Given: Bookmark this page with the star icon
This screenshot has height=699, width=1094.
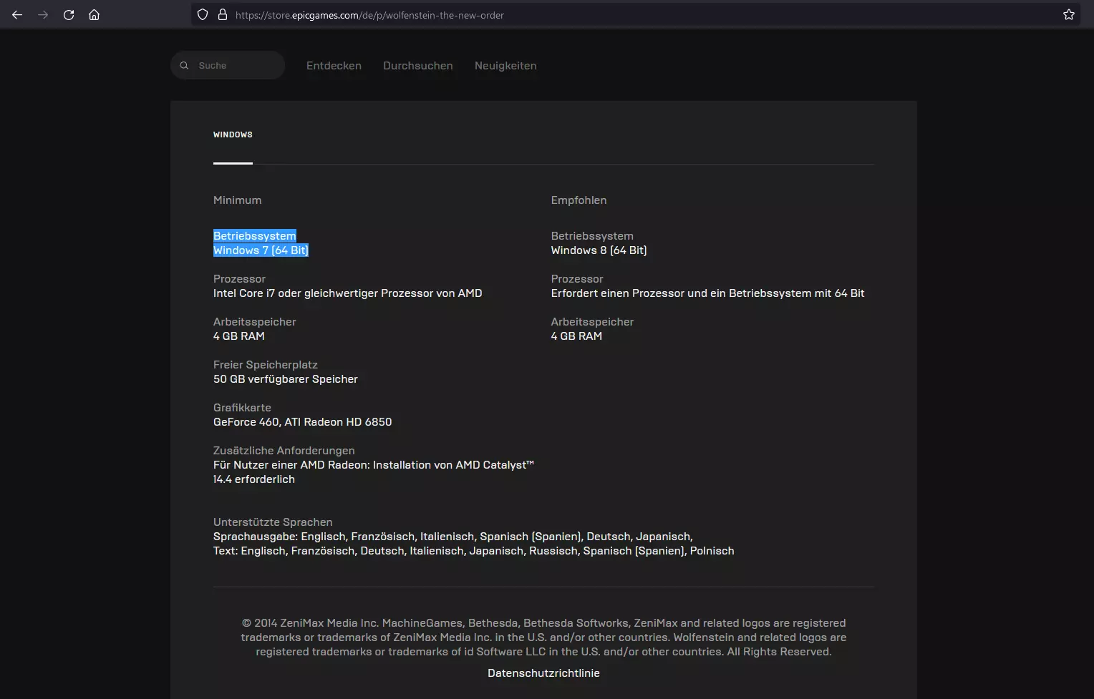Looking at the screenshot, I should (1069, 15).
